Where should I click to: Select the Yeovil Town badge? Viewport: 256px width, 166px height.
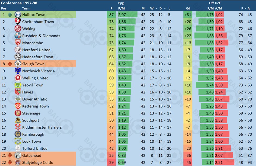(x=18, y=85)
